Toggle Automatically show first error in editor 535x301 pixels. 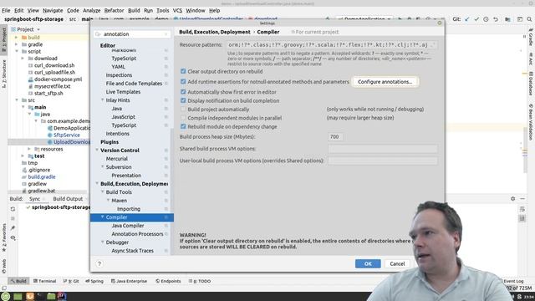183,92
